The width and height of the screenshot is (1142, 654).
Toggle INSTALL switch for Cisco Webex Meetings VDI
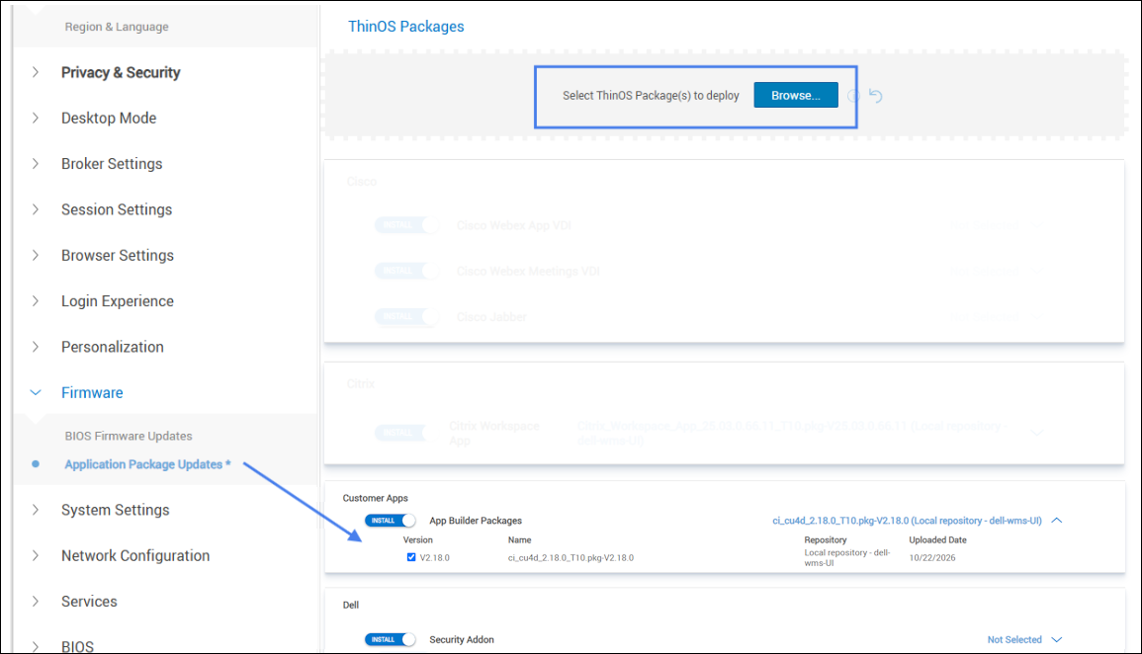click(x=407, y=272)
